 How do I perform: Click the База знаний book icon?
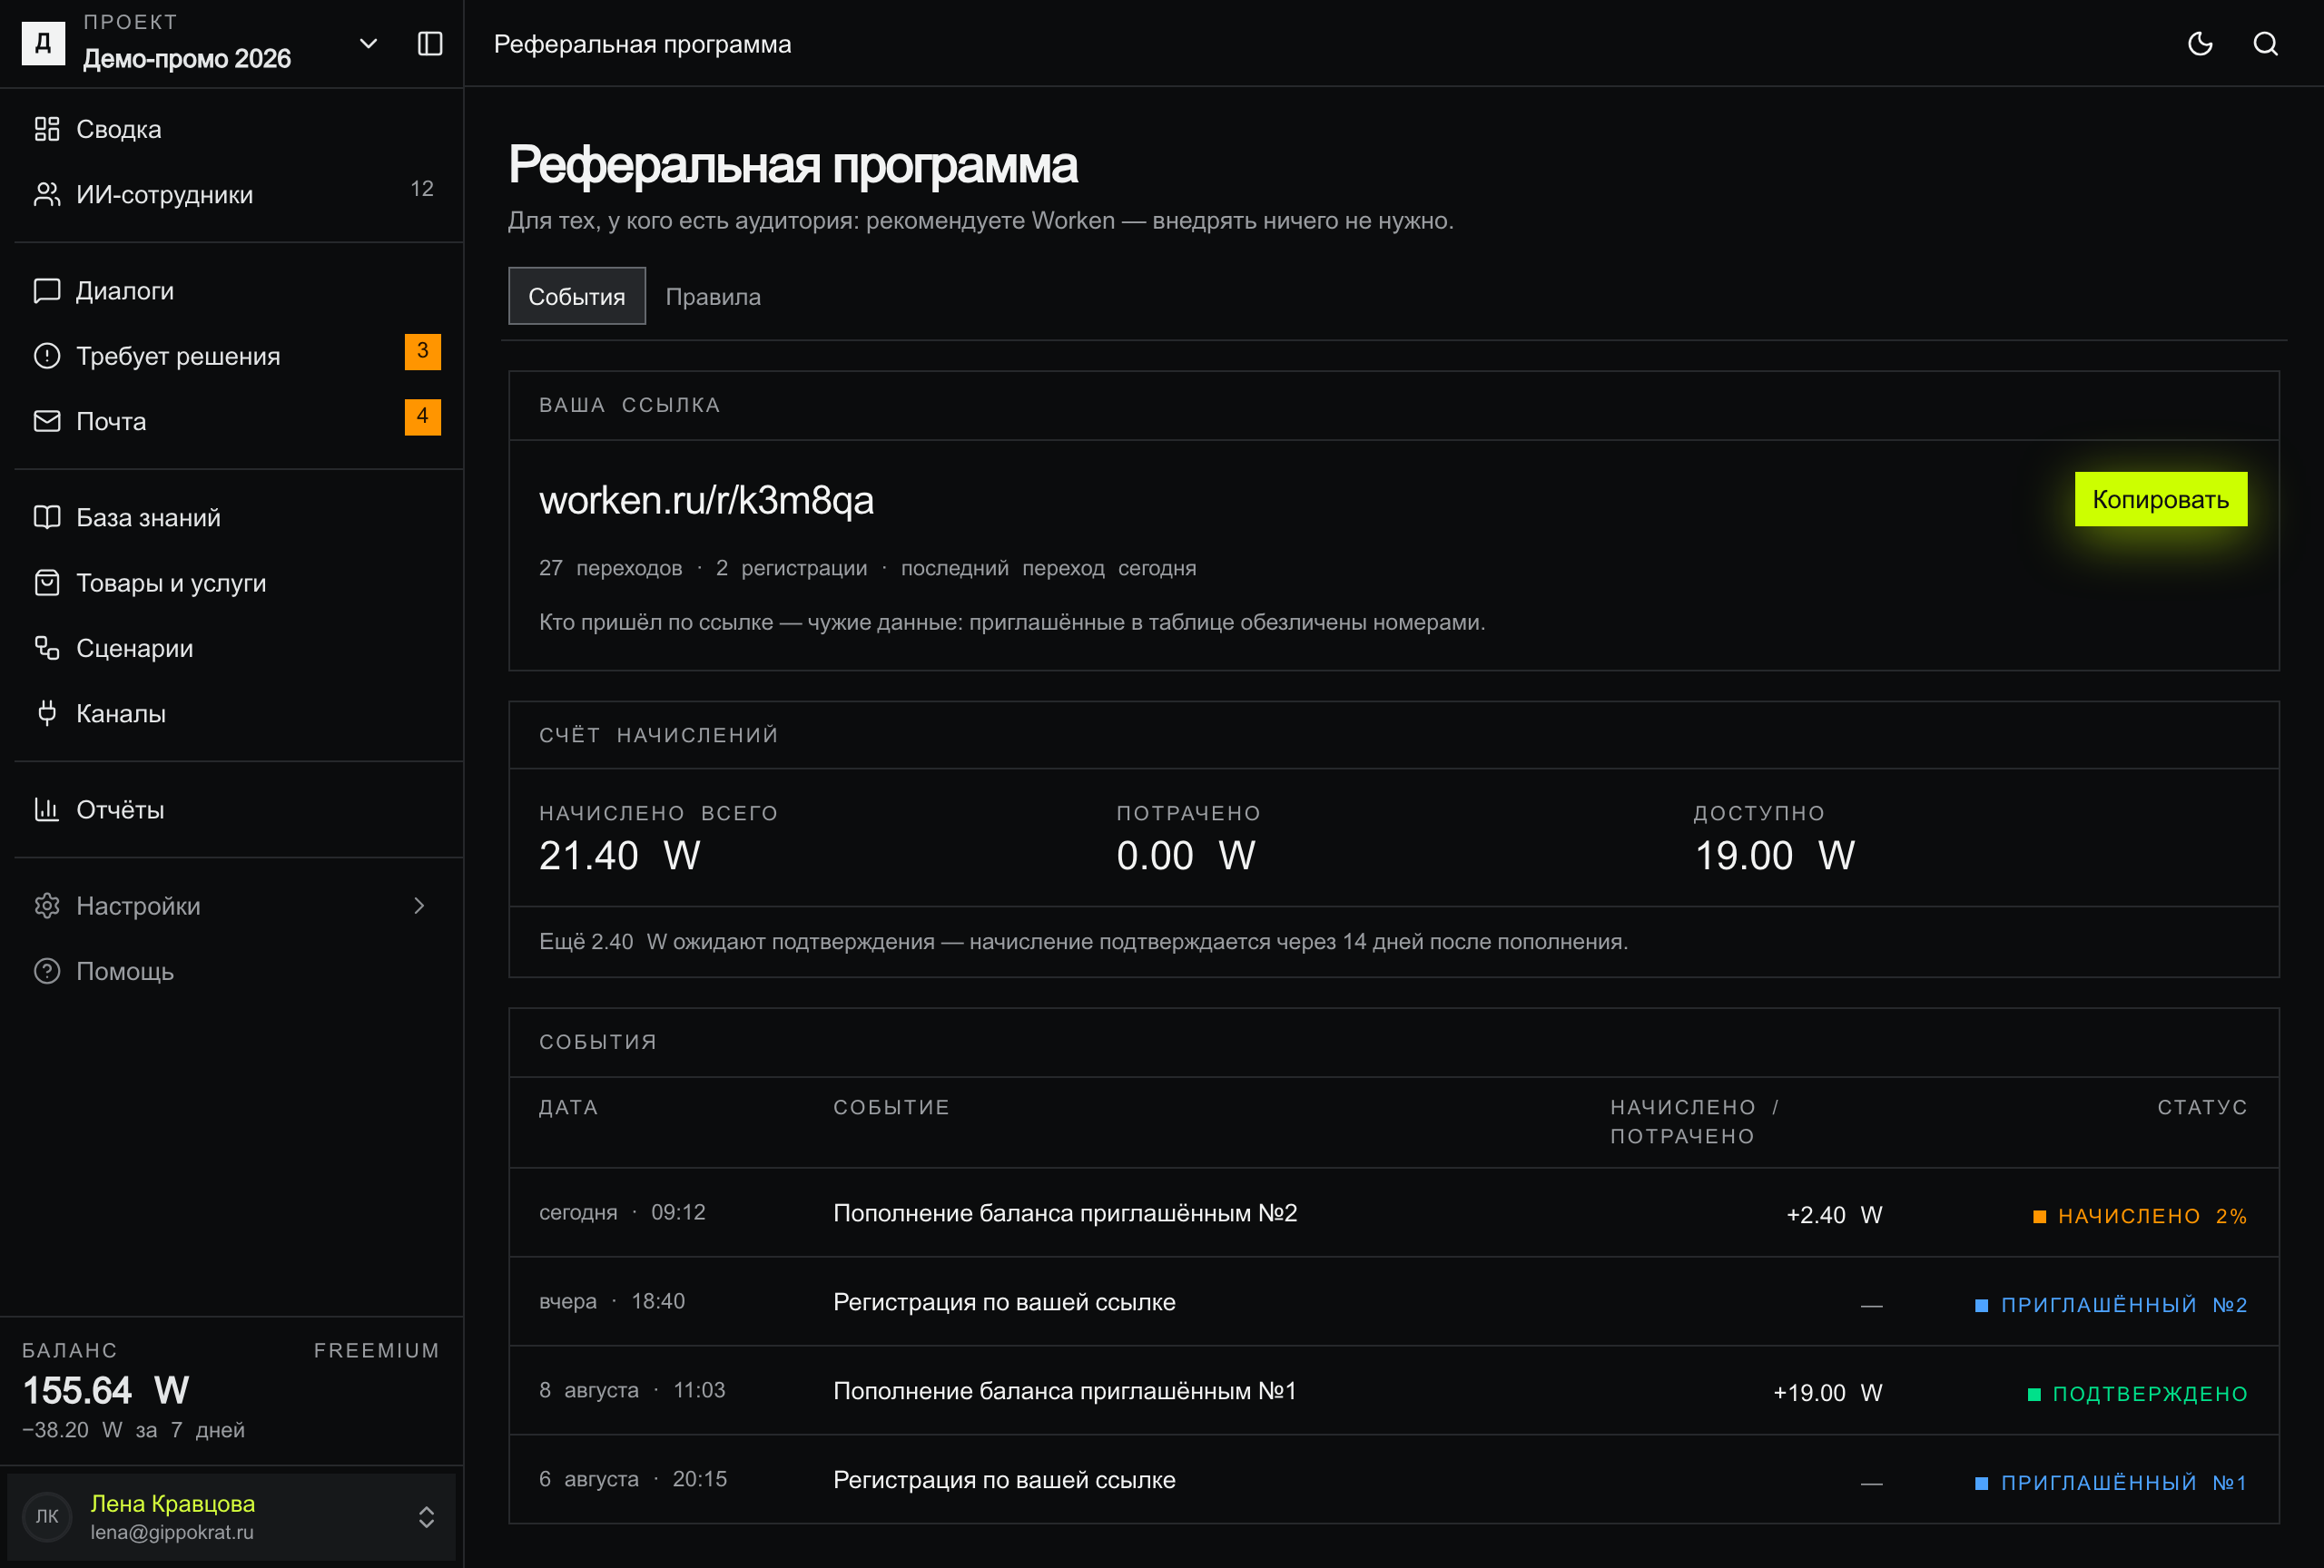pos(47,517)
